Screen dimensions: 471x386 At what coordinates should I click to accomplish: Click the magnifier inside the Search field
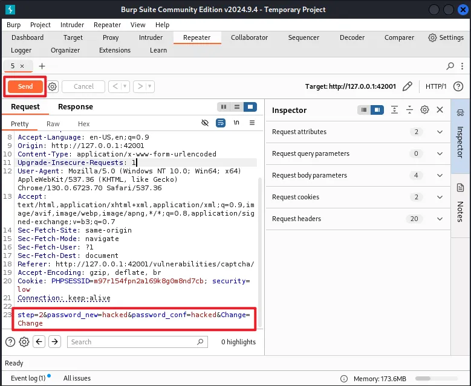pyautogui.click(x=200, y=342)
